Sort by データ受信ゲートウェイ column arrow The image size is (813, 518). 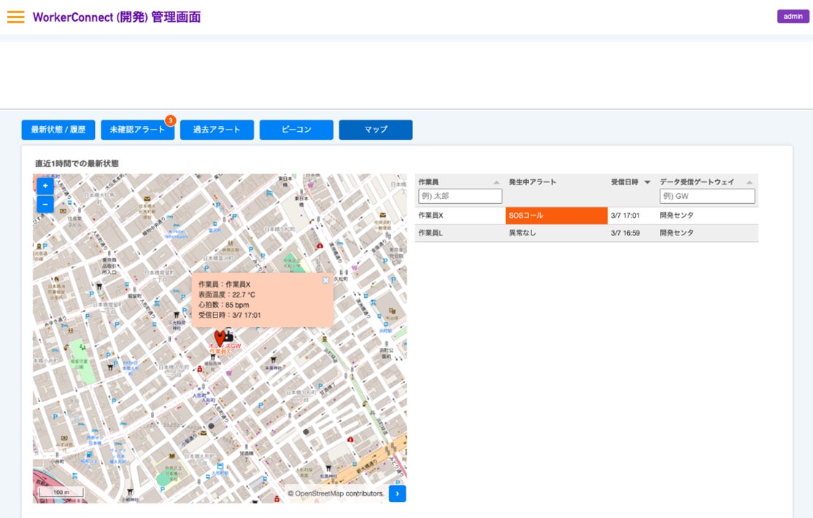point(750,182)
